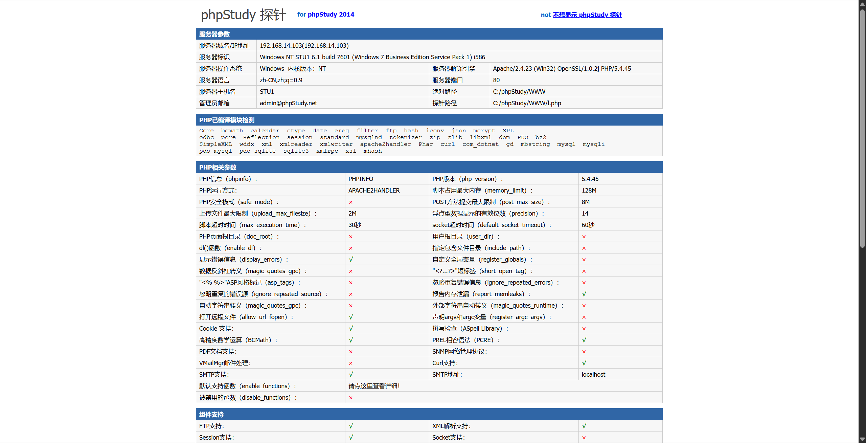The width and height of the screenshot is (866, 443).
Task: Click the C:/phpStudy/WWW/l.php path value
Action: click(527, 103)
